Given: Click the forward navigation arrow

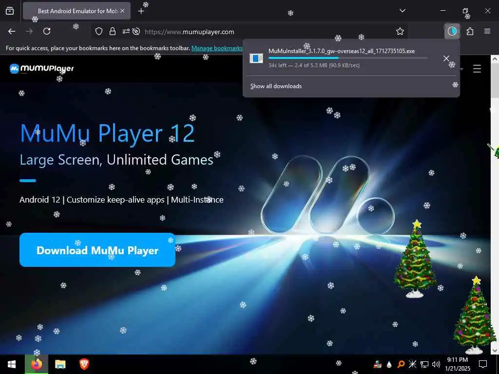Looking at the screenshot, I should [29, 31].
